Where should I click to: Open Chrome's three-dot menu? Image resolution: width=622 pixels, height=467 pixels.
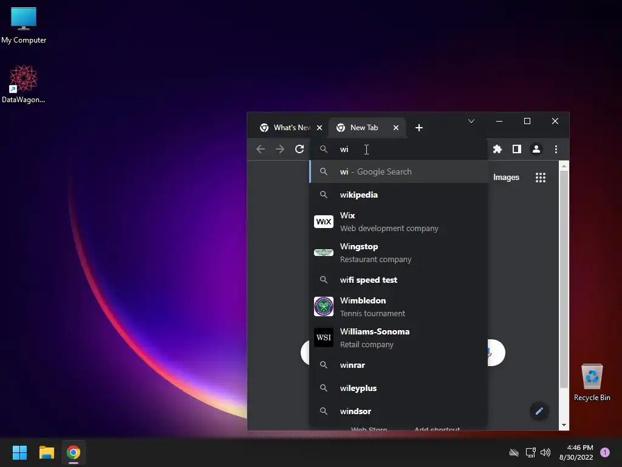click(x=556, y=150)
